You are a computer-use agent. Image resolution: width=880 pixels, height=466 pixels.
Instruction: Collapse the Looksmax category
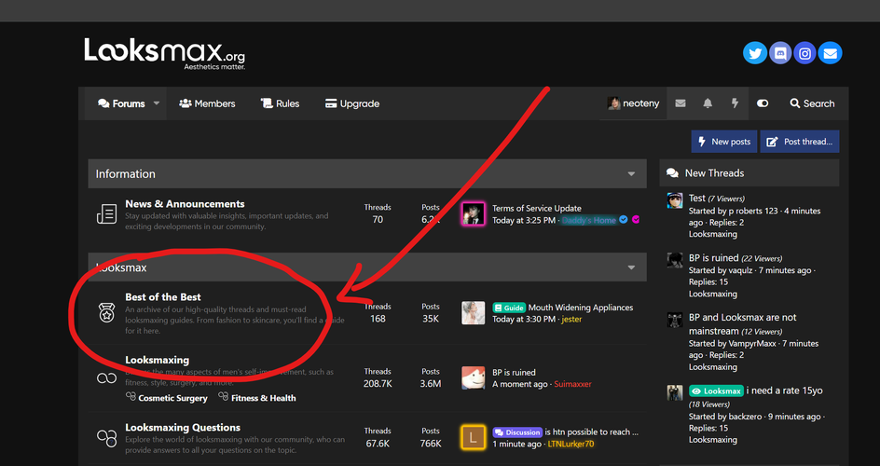point(631,268)
